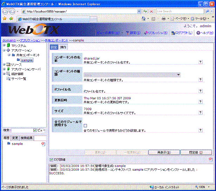This screenshot has width=216, height=191.
Task: Toggle the ログ詳細 checkbox
Action: tap(52, 160)
